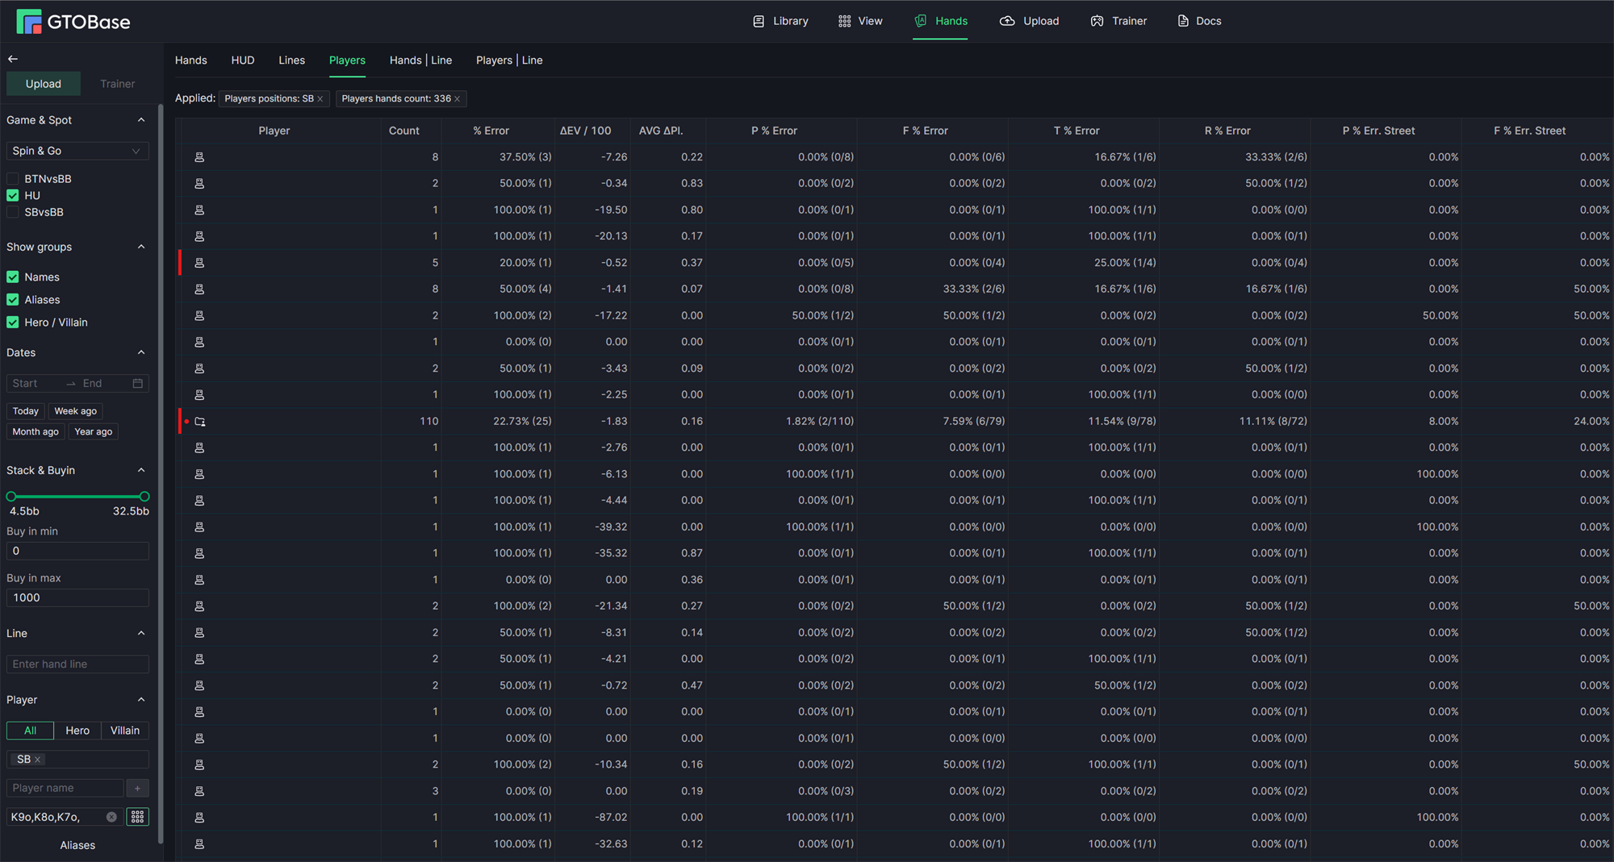Screen dimensions: 1614x862
Task: Remove the Players positions SB filter
Action: tap(320, 99)
